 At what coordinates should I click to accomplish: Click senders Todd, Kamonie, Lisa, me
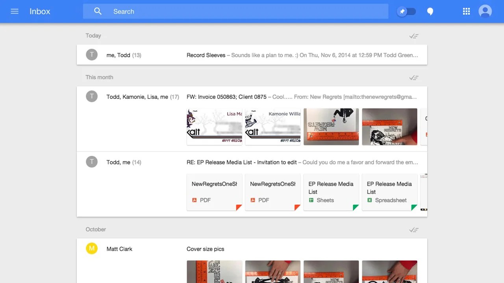[137, 97]
